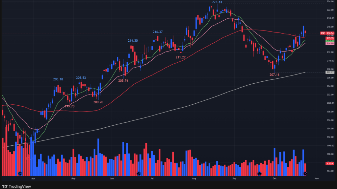This screenshot has height=189, width=337.
Task: Click the Nov label on time axis
Action: click(x=317, y=178)
